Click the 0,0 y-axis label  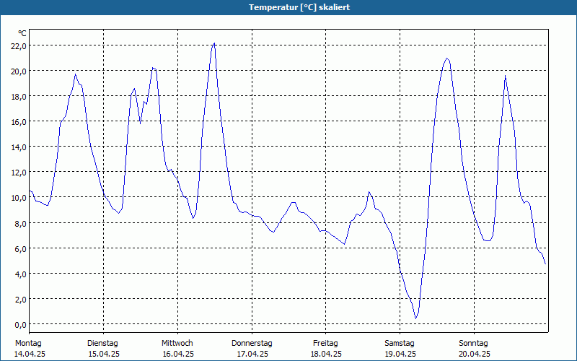coord(19,324)
